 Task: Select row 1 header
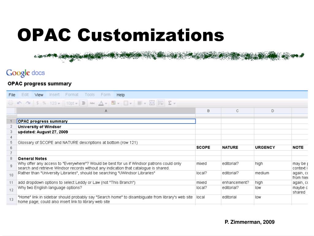[x=11, y=121]
